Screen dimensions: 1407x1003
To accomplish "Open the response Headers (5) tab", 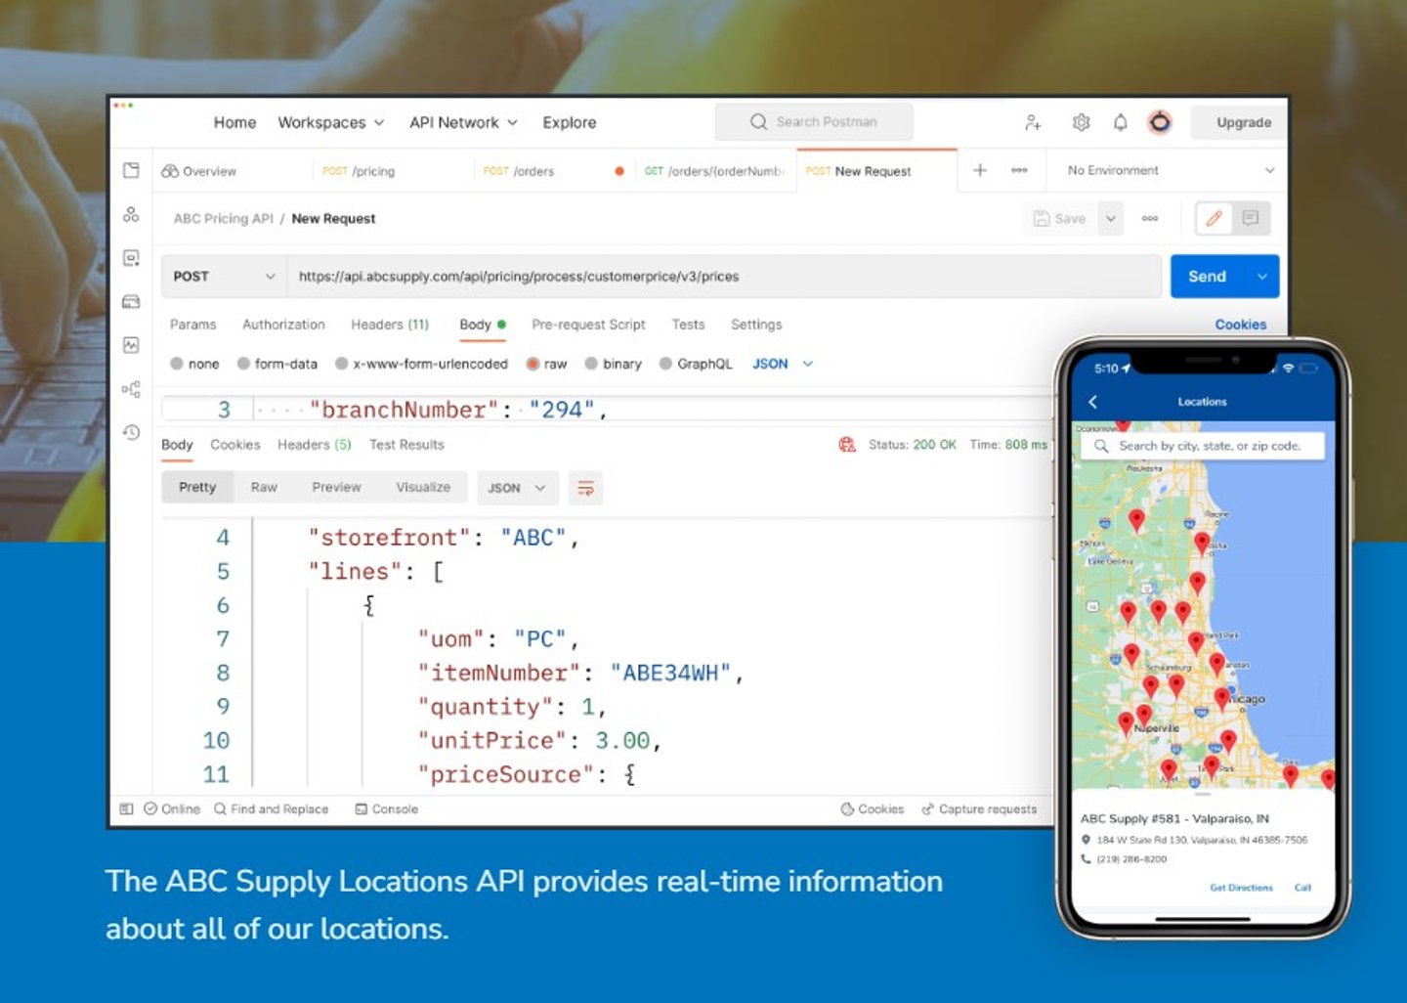I will [315, 445].
